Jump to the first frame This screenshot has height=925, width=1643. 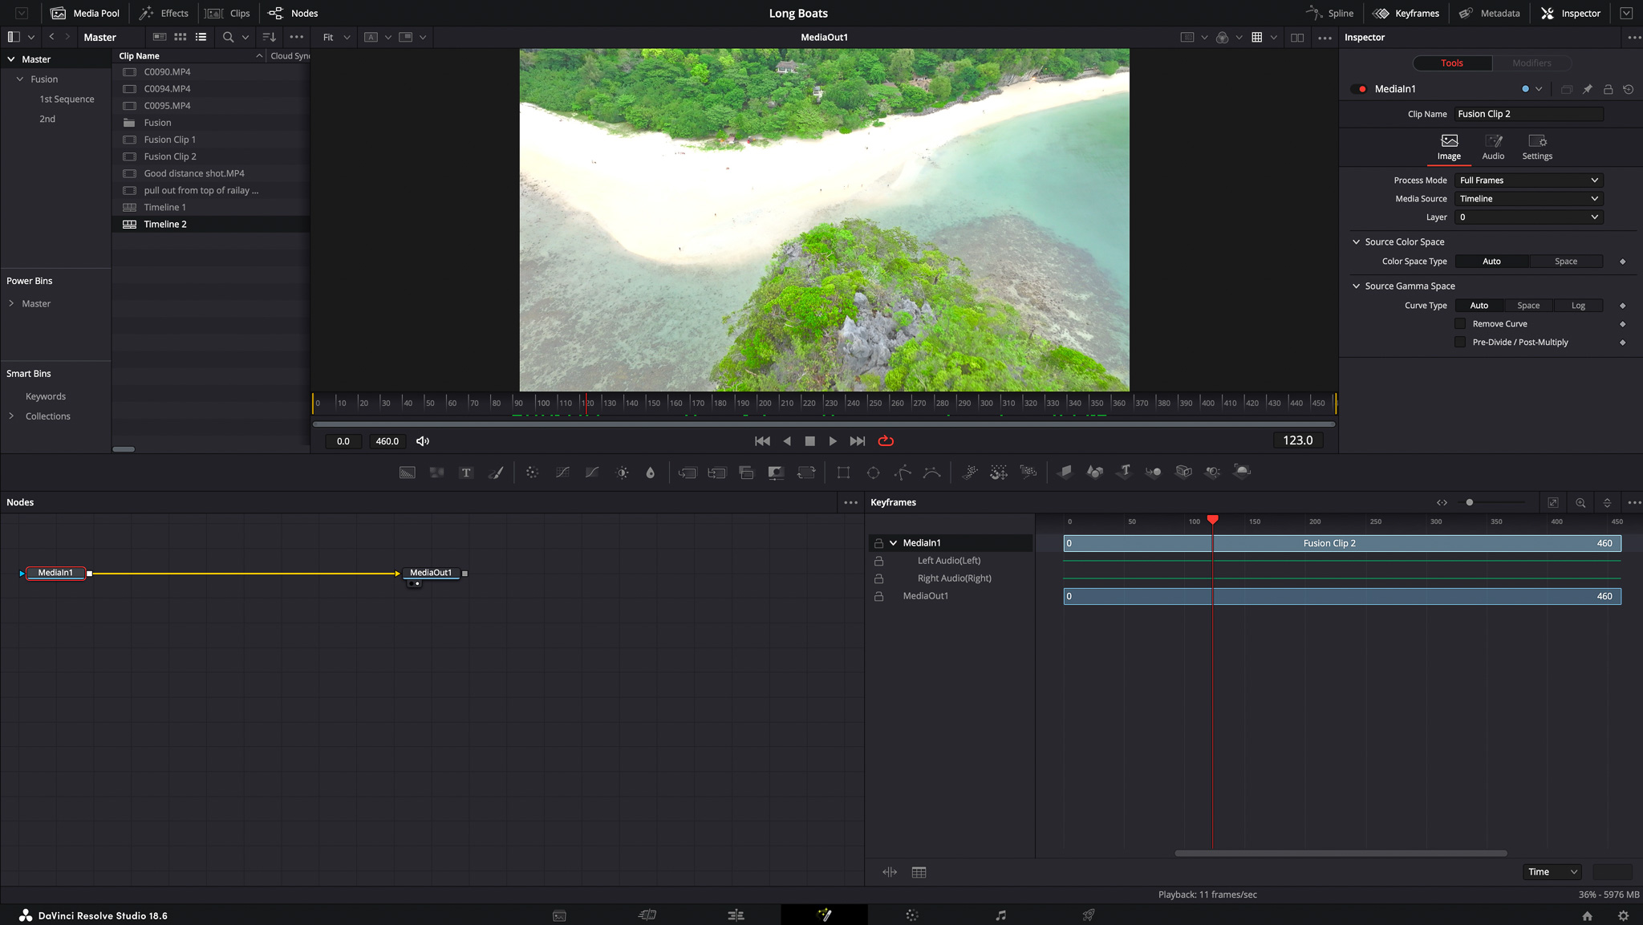click(762, 441)
